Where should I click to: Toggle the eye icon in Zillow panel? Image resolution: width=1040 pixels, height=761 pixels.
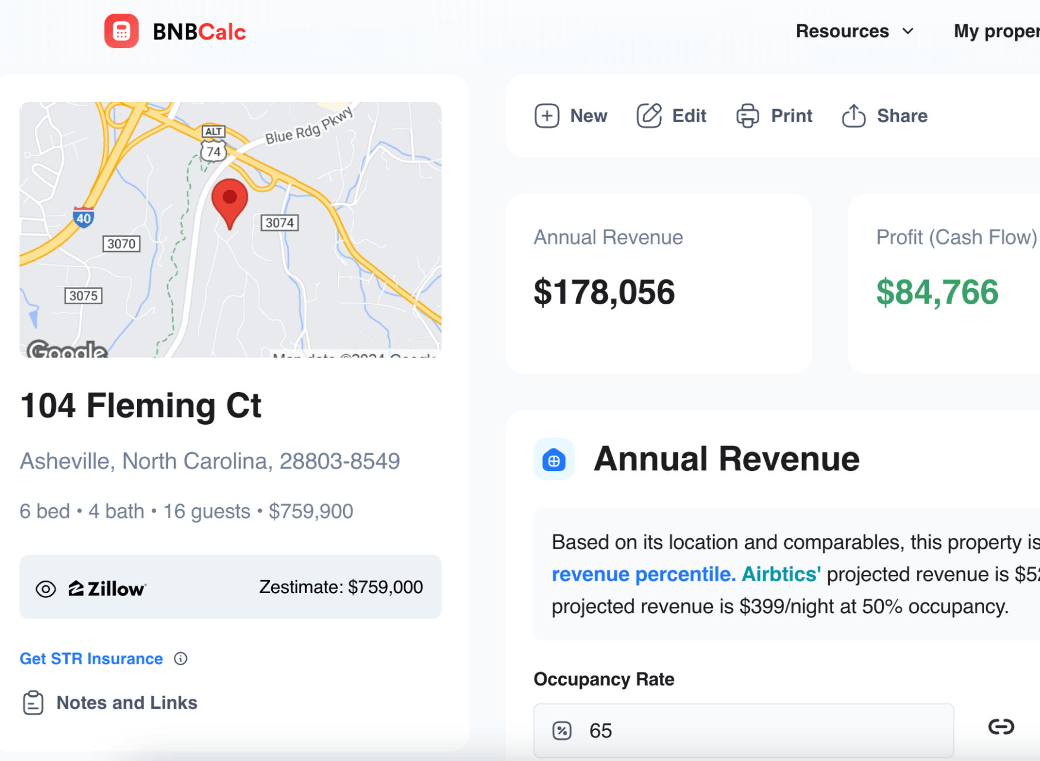pos(46,588)
